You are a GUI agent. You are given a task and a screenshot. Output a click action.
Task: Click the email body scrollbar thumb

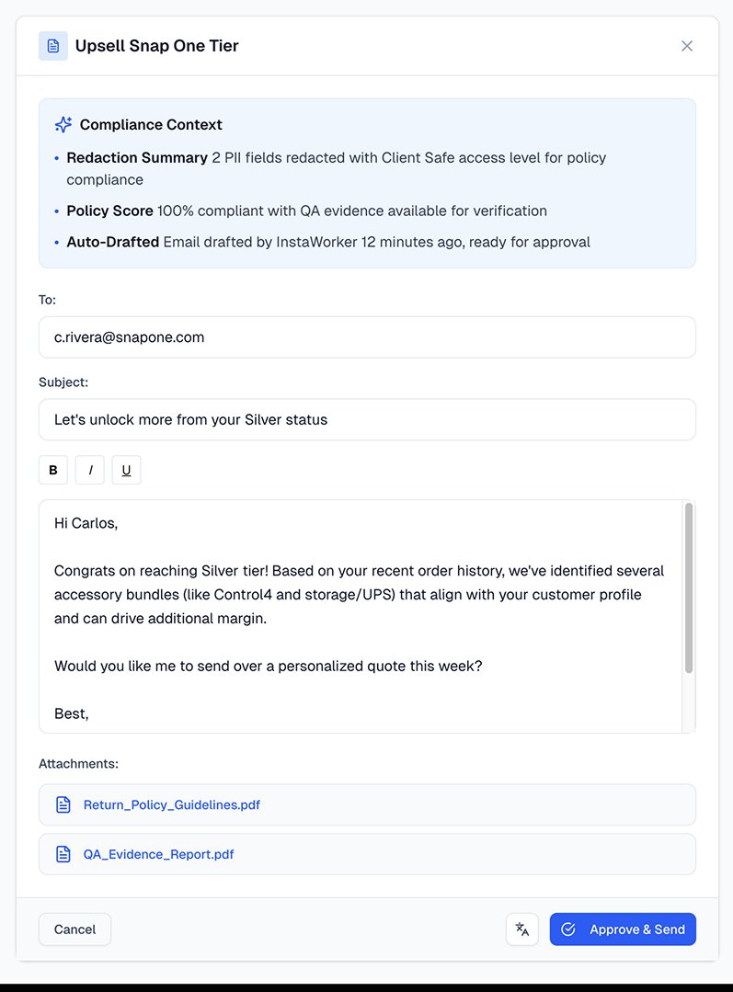(689, 588)
